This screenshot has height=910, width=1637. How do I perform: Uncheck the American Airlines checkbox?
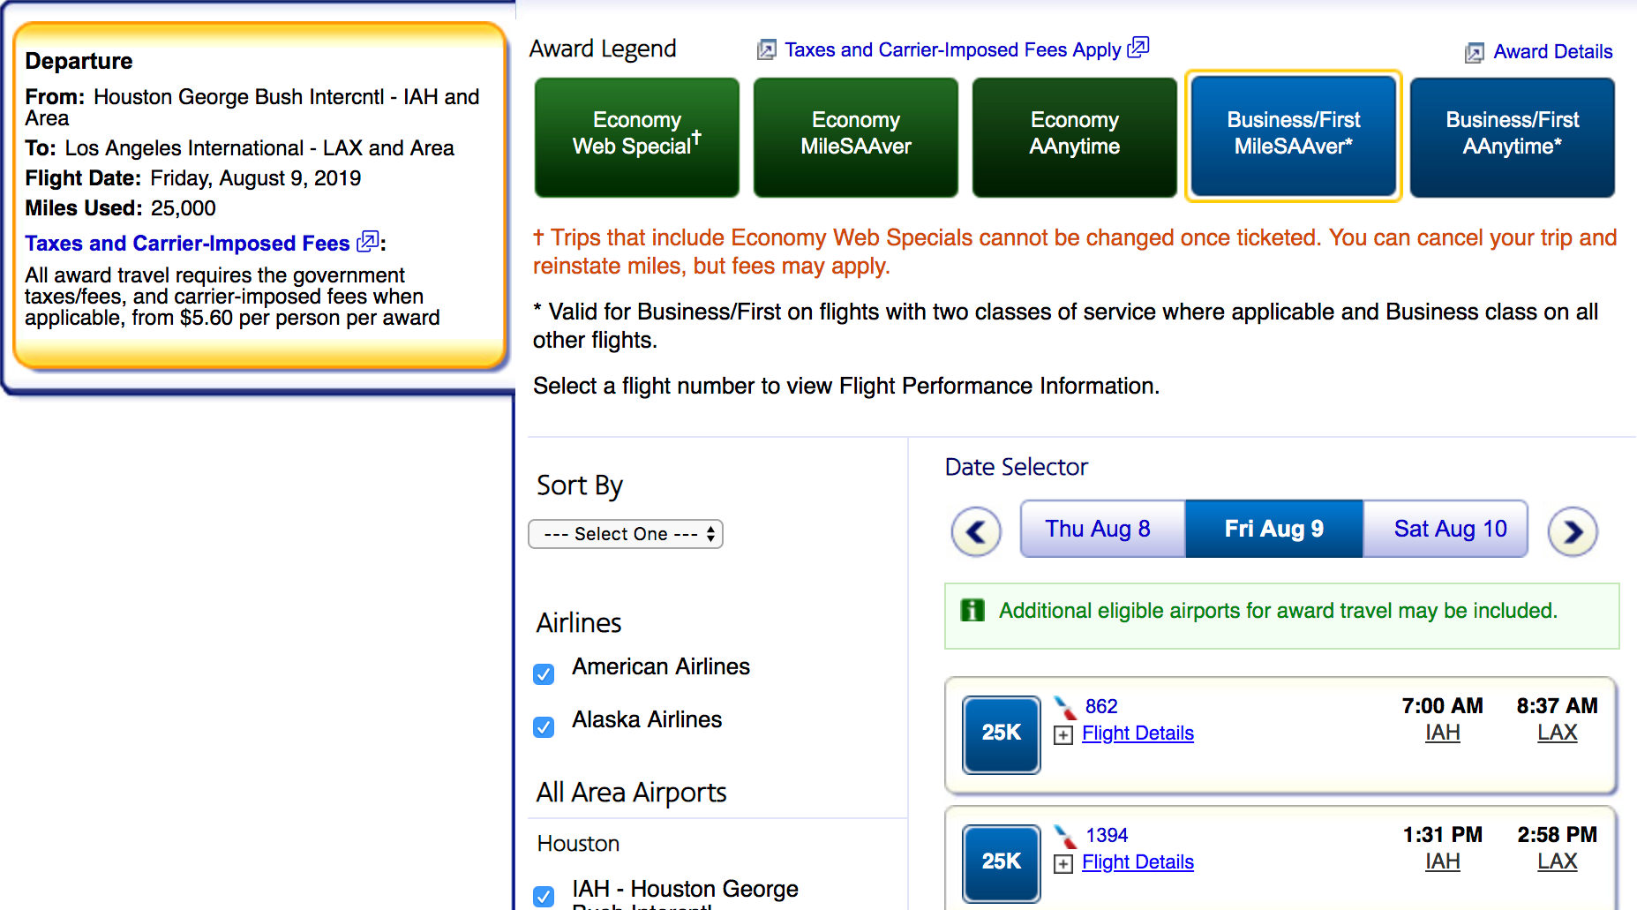(544, 674)
